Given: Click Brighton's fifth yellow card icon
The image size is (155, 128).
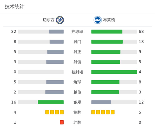Looking at the screenshot, I should pos(113,112).
